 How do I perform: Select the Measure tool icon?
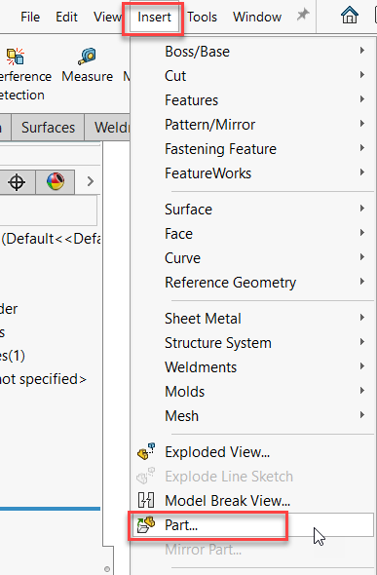[x=87, y=57]
